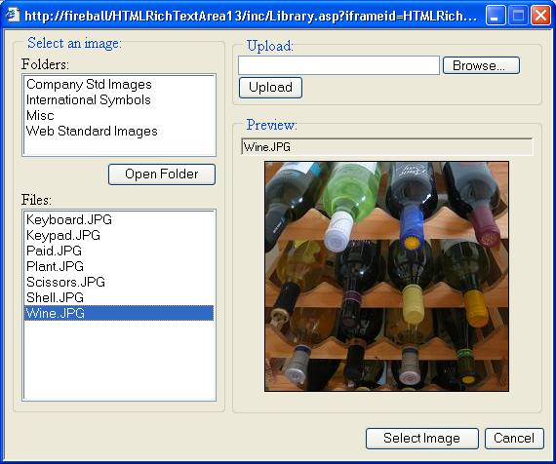This screenshot has width=556, height=464.
Task: Select Keypad.JPG file
Action: [x=63, y=235]
